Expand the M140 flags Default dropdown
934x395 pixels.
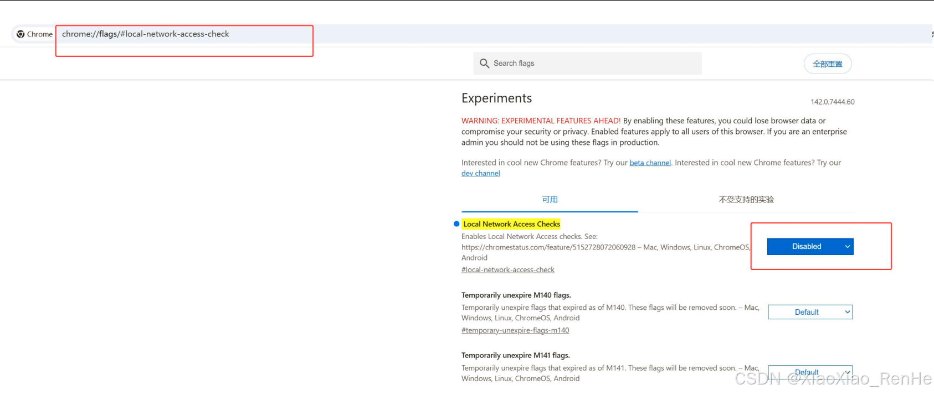810,313
